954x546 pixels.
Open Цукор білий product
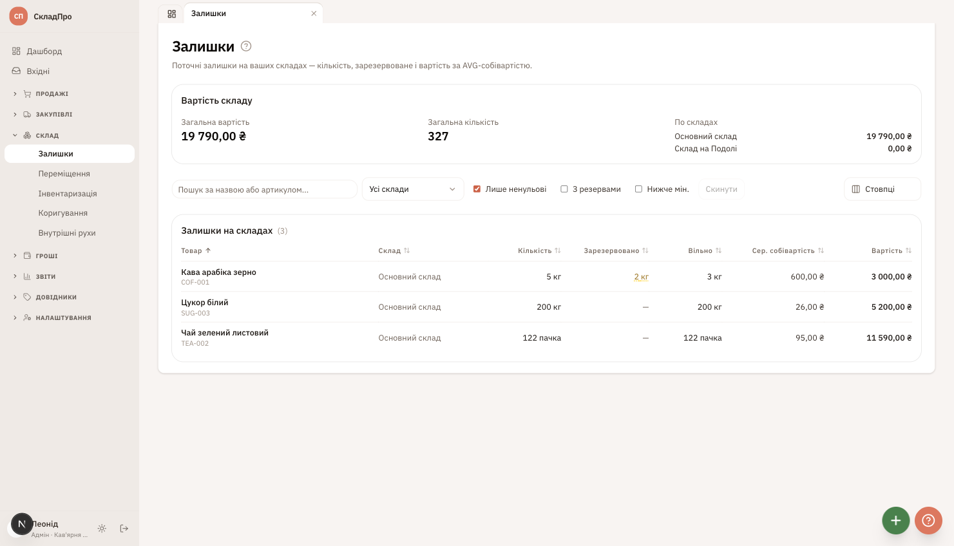point(204,303)
